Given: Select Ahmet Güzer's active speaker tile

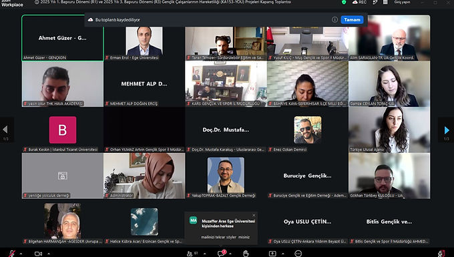Looking at the screenshot, I should [63, 38].
